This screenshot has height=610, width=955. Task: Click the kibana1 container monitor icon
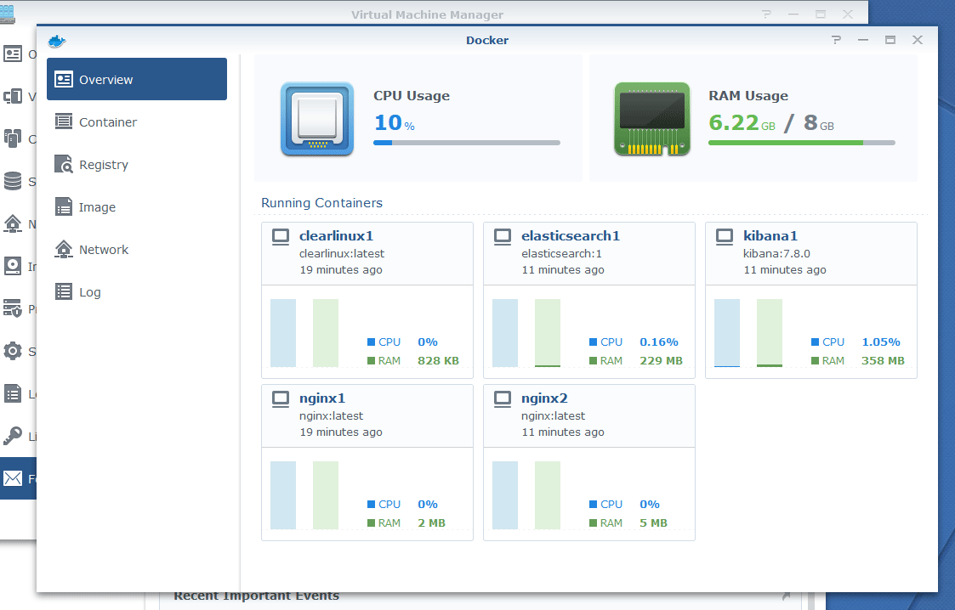click(x=725, y=236)
